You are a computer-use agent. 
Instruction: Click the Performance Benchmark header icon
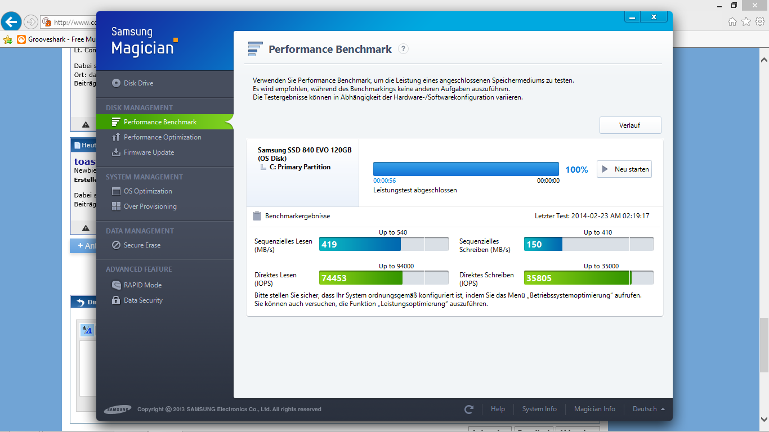256,49
